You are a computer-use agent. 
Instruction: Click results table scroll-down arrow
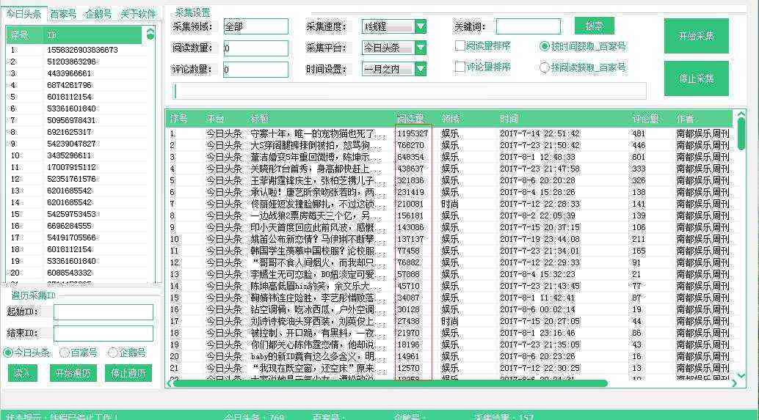pos(741,375)
